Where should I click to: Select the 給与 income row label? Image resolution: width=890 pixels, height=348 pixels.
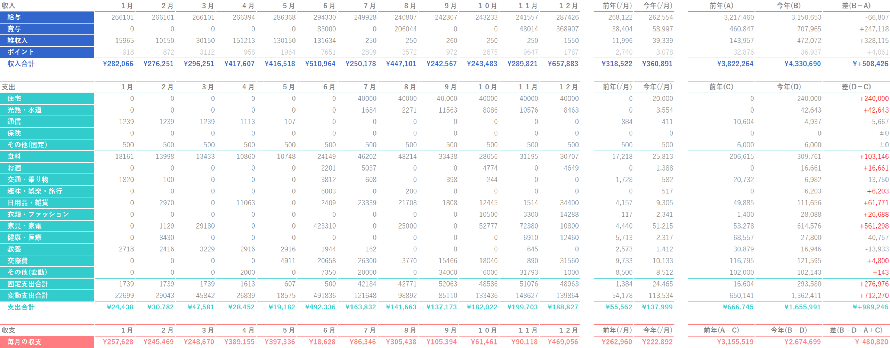[x=47, y=17]
